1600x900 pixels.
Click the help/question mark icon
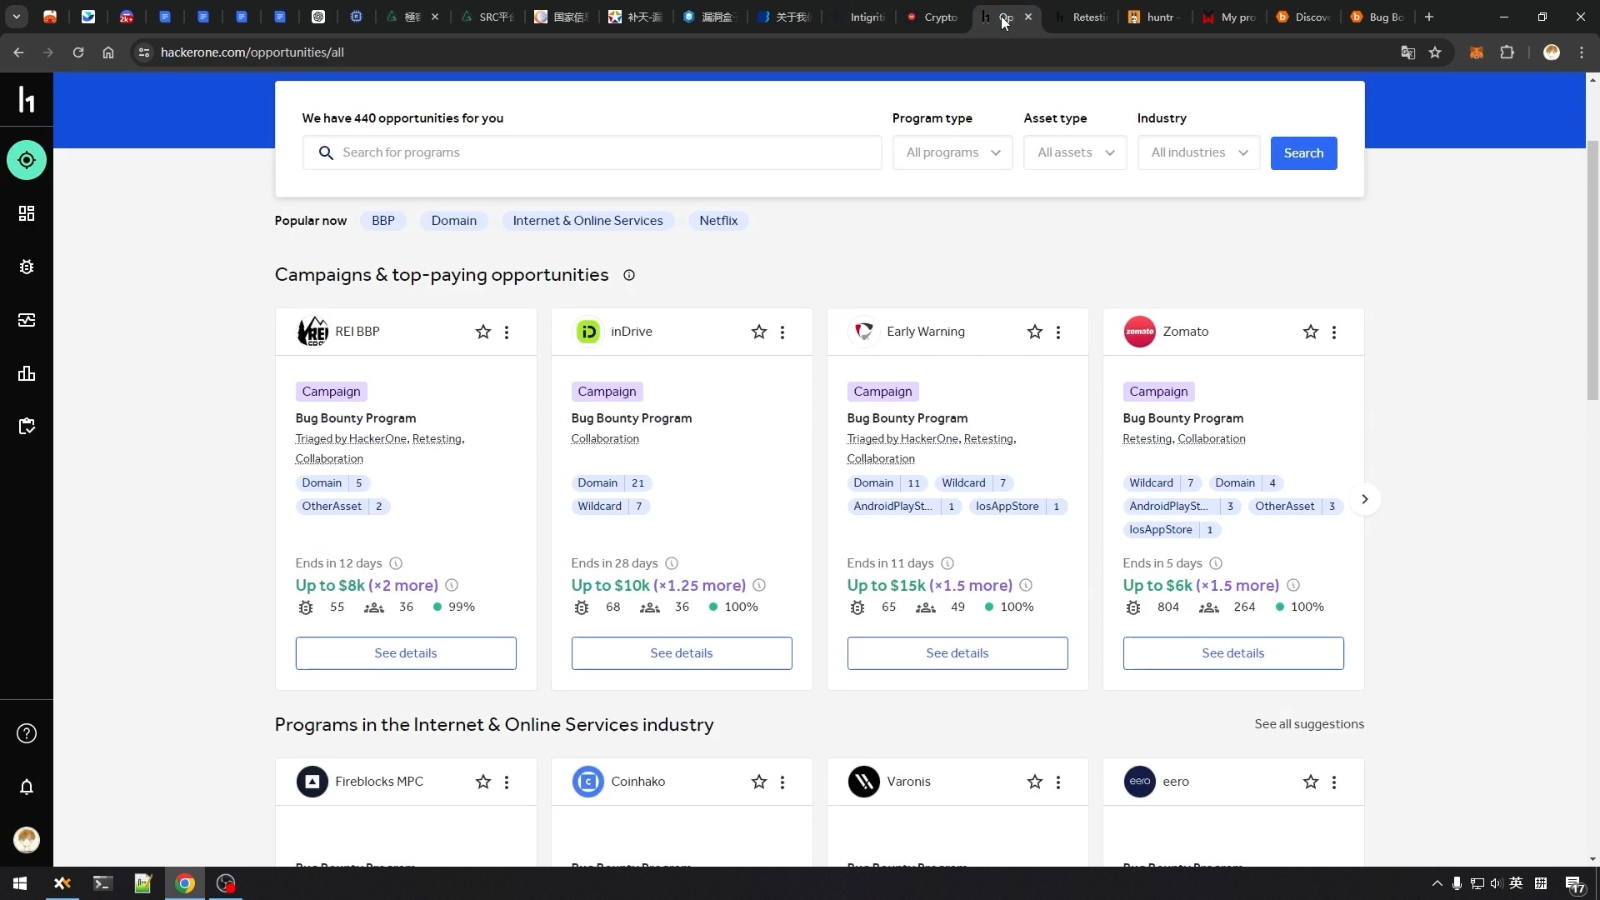(27, 733)
